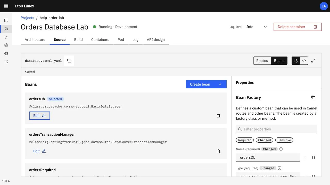The image size is (330, 185).
Task: Select the Beans view toggle
Action: [279, 61]
